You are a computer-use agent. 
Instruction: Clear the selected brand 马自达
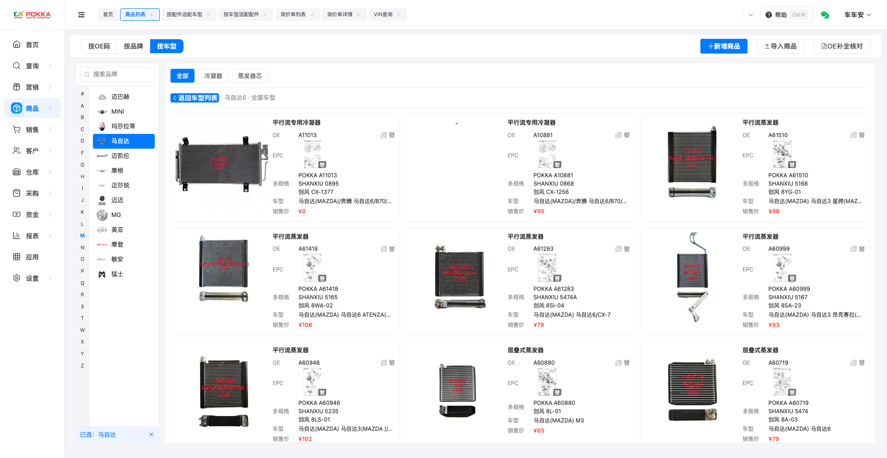click(x=152, y=434)
